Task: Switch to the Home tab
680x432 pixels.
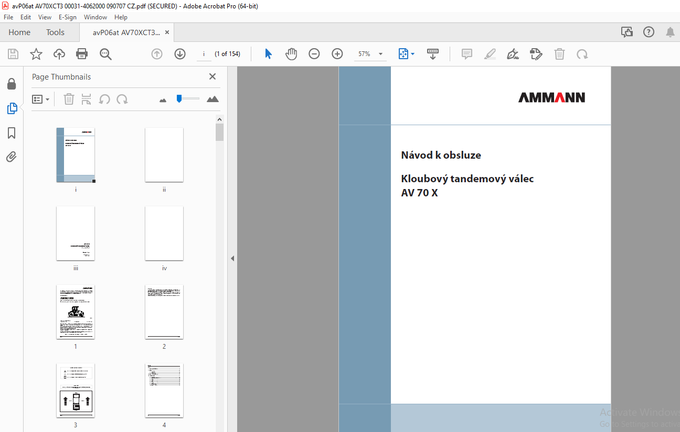Action: click(x=19, y=32)
